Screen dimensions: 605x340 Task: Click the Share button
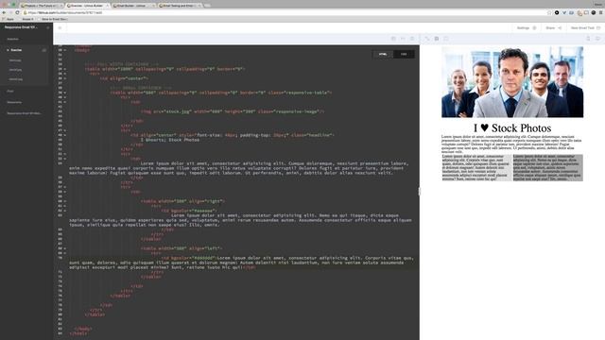[553, 28]
